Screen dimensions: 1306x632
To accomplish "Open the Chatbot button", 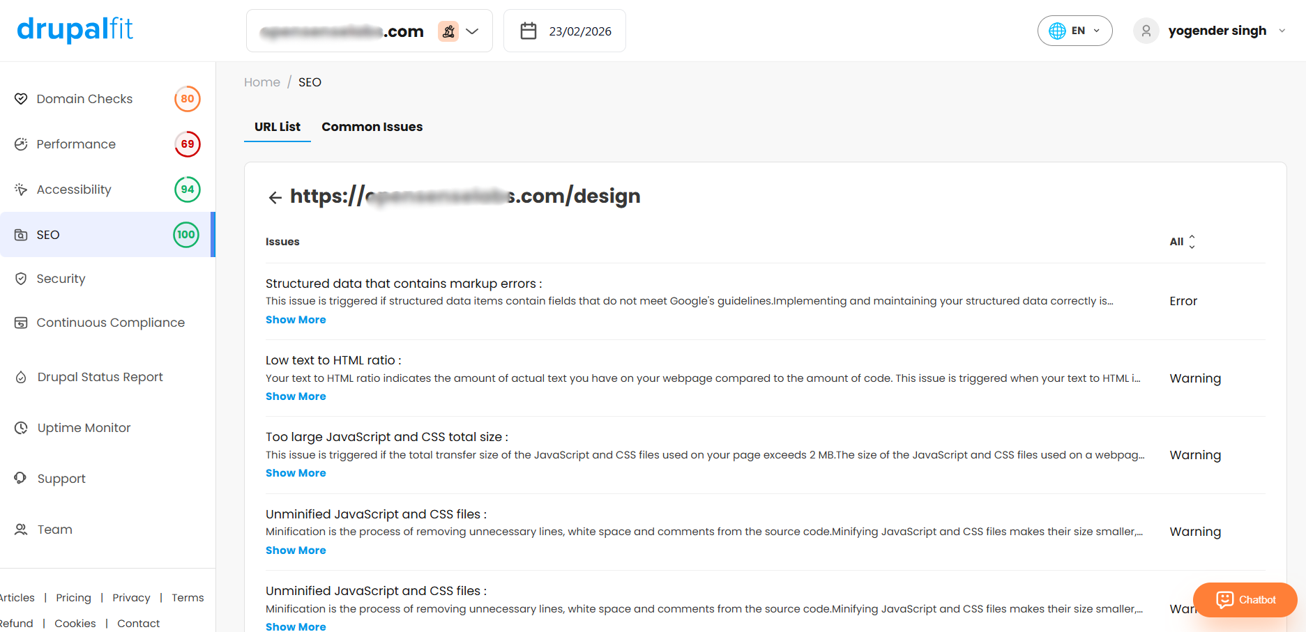I will point(1245,600).
